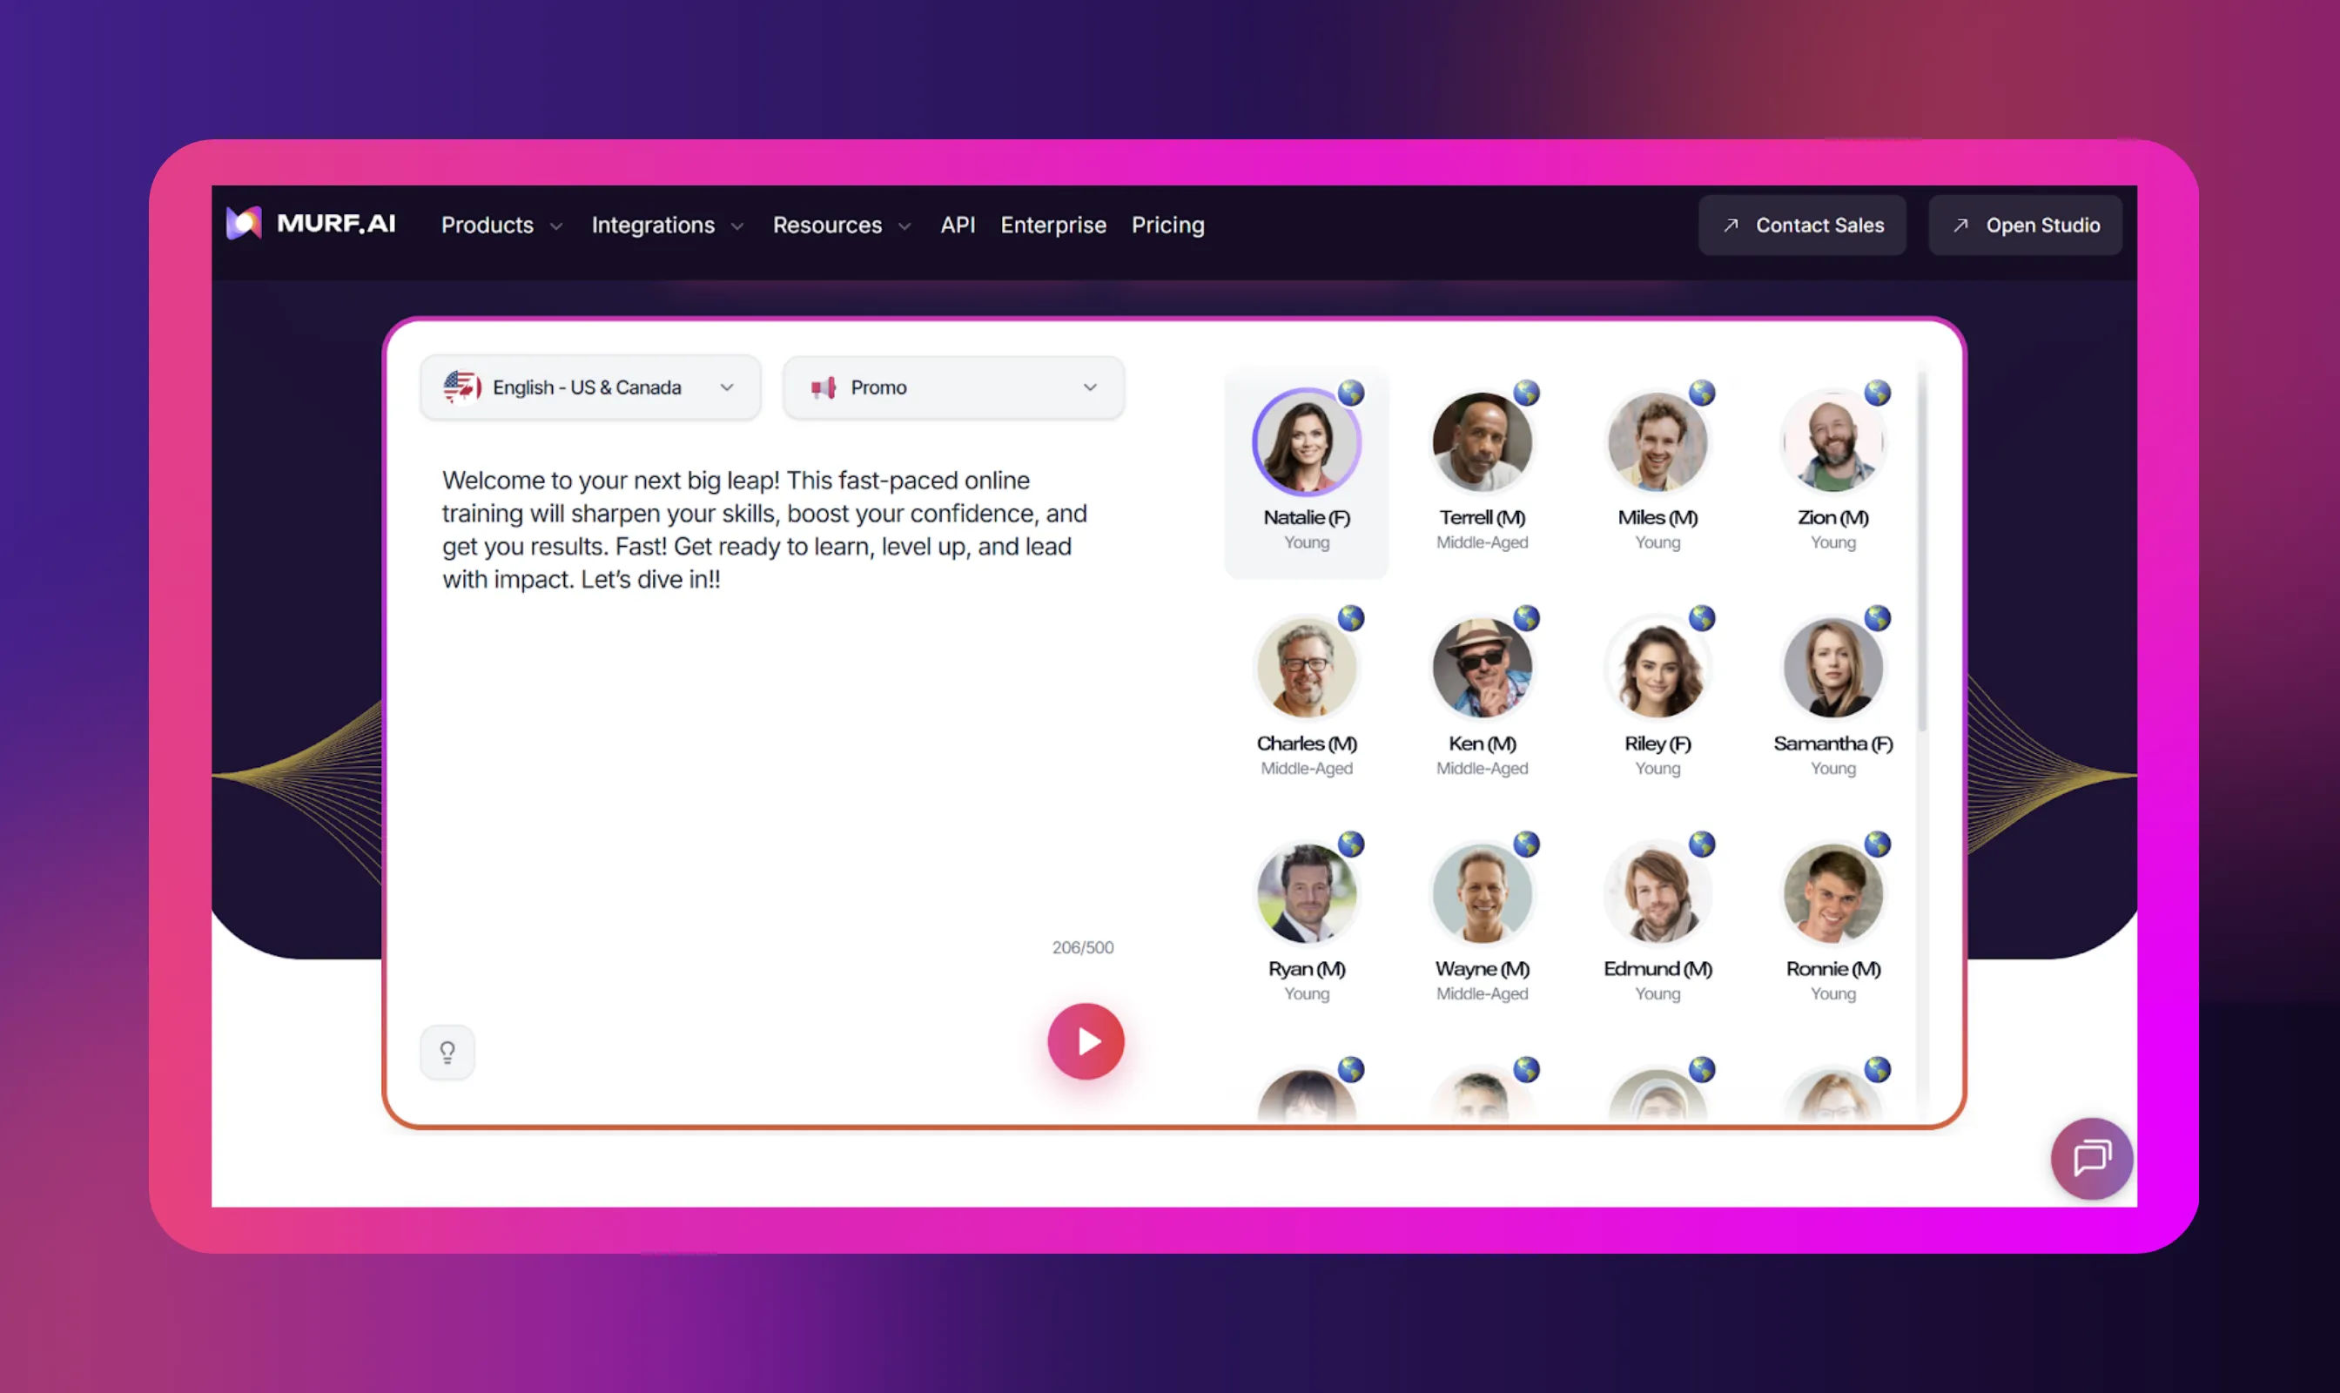Click the globe icon on Terrell's avatar

pyautogui.click(x=1525, y=394)
